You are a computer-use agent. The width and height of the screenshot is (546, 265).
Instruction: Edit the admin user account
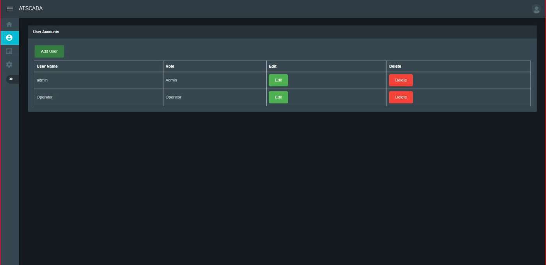coord(278,80)
